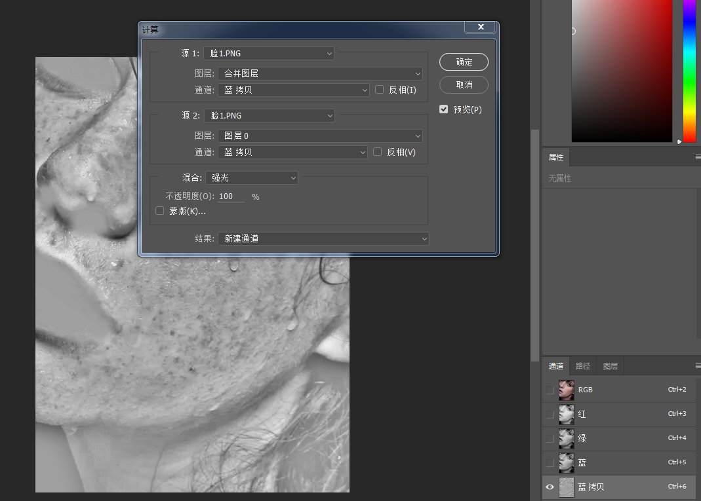Open the channels panel flyout menu icon
This screenshot has width=701, height=501.
click(x=698, y=365)
